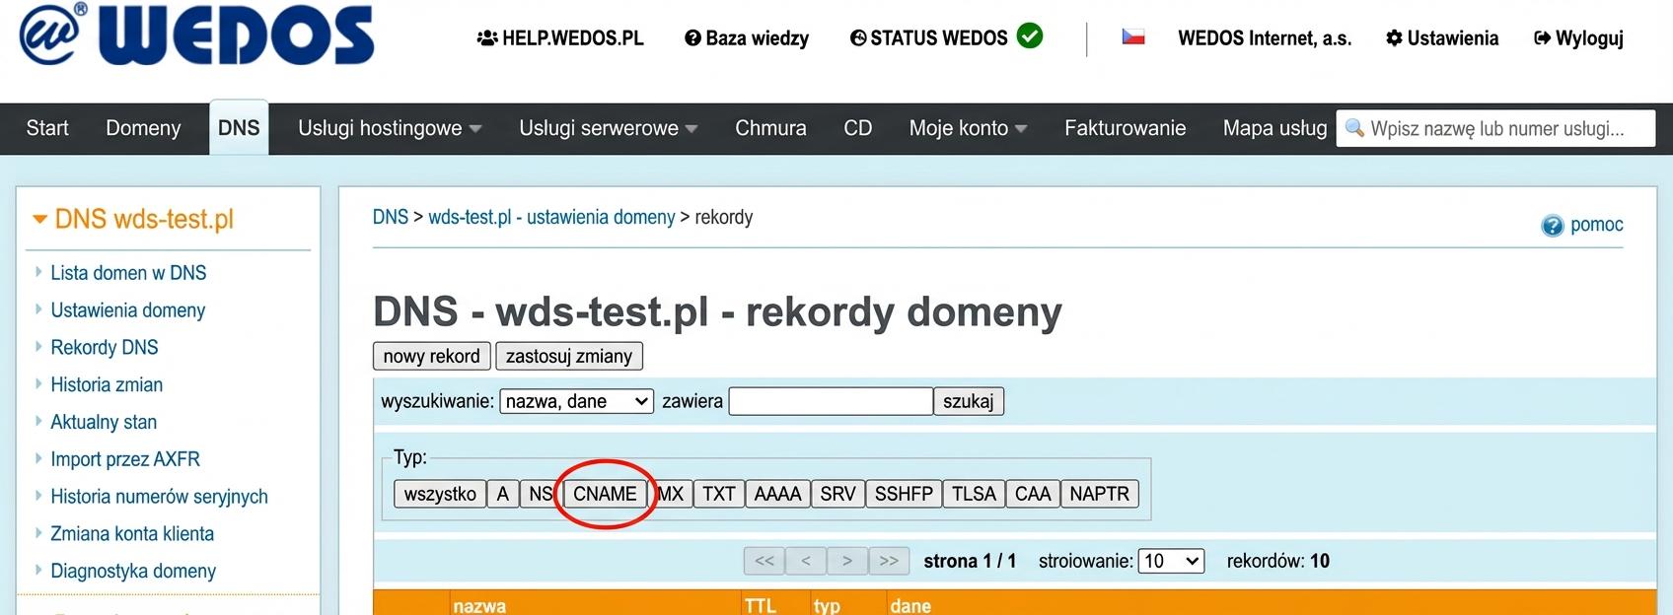Filter records by AAAA type
This screenshot has height=615, width=1673.
[777, 494]
